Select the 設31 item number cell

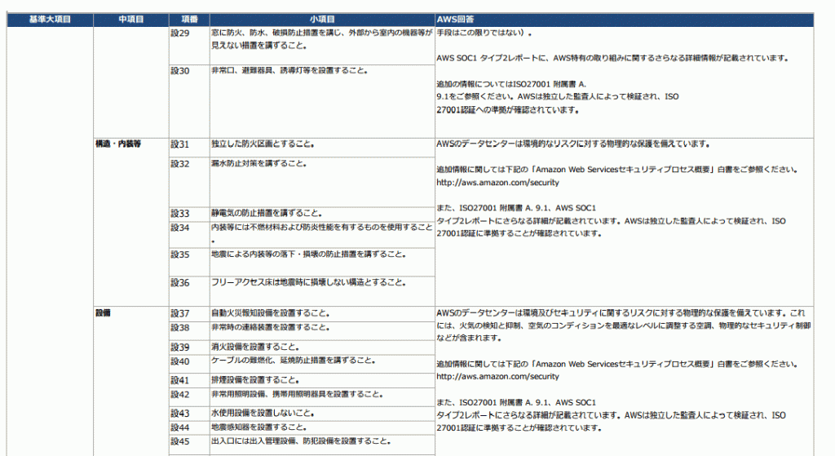click(189, 148)
